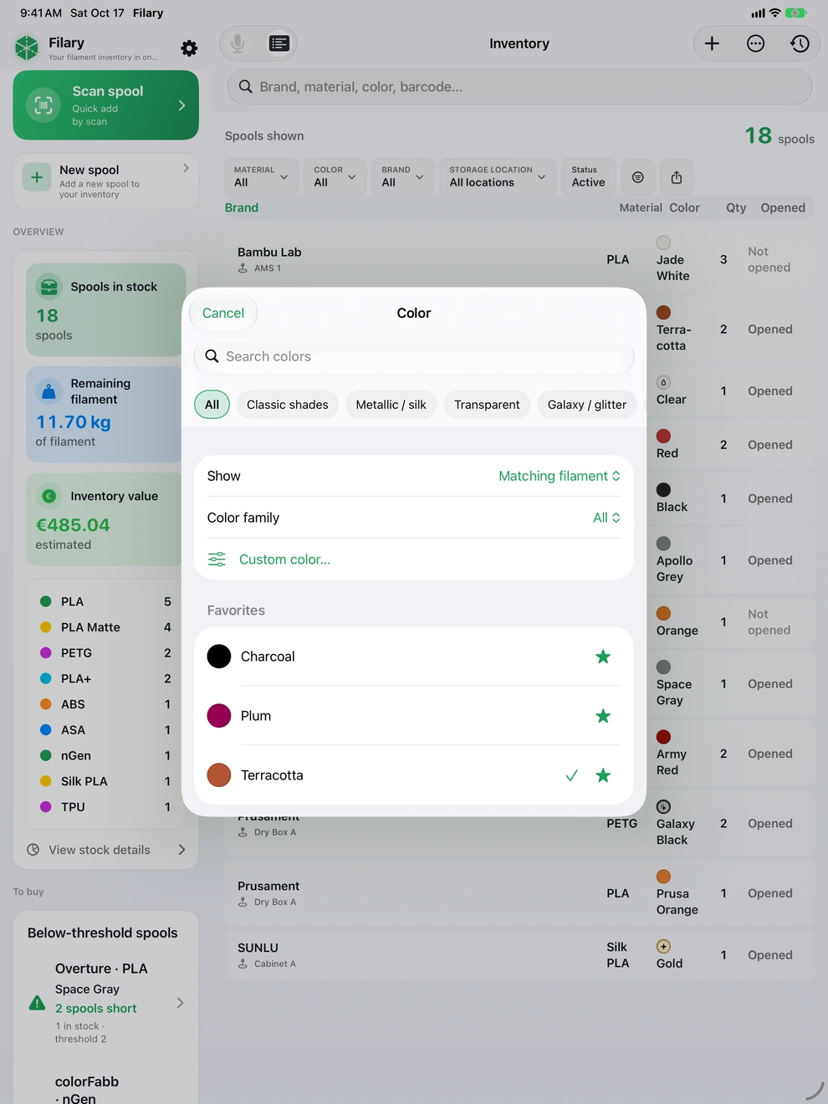Sort the table by Brand column
The width and height of the screenshot is (828, 1104).
(242, 207)
